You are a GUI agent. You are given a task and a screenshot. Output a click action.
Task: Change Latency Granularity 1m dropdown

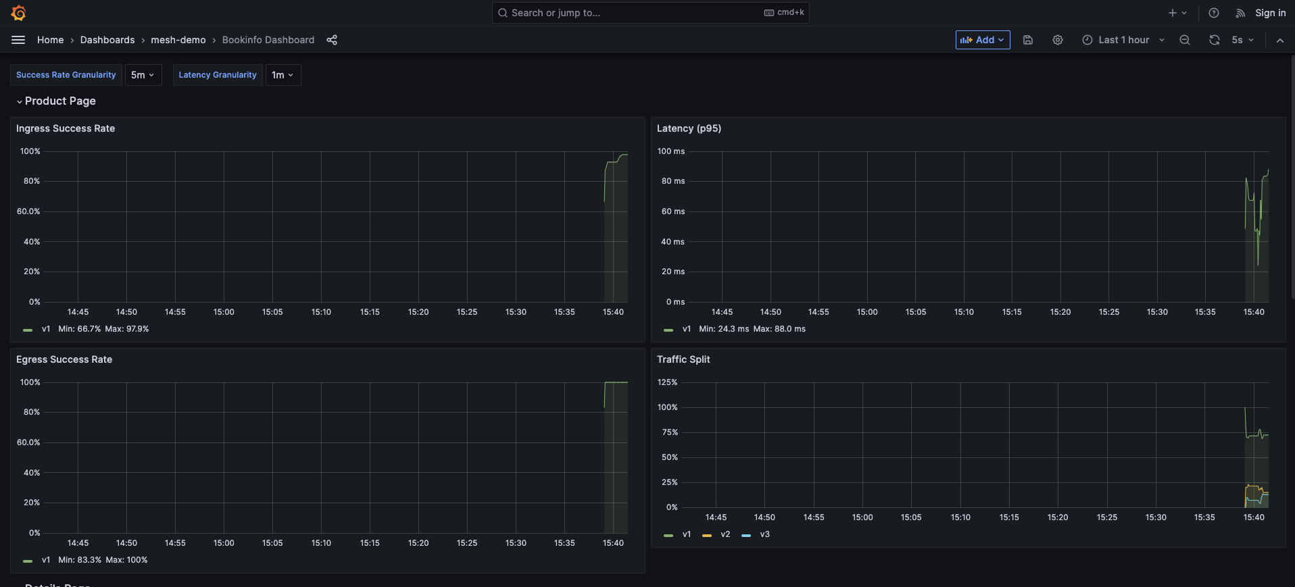coord(283,75)
